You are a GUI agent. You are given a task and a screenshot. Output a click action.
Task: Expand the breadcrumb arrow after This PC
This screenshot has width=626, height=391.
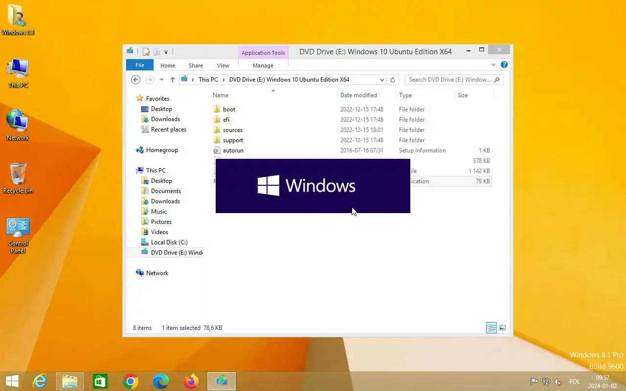point(224,80)
